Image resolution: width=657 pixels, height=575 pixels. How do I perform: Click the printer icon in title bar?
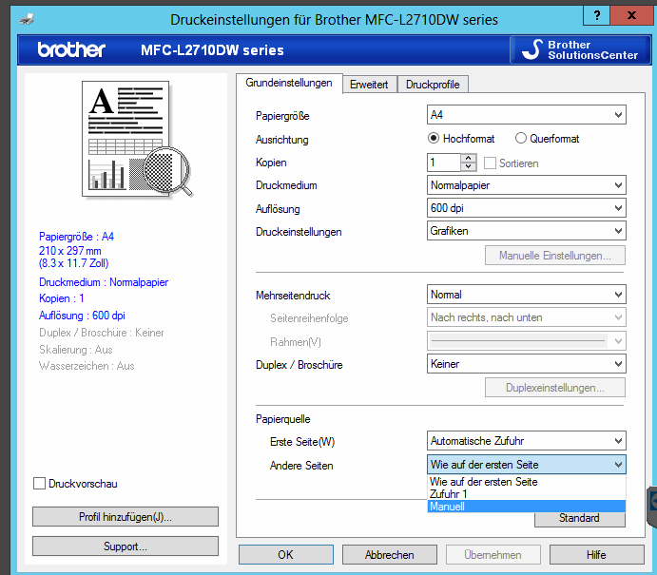click(x=27, y=19)
